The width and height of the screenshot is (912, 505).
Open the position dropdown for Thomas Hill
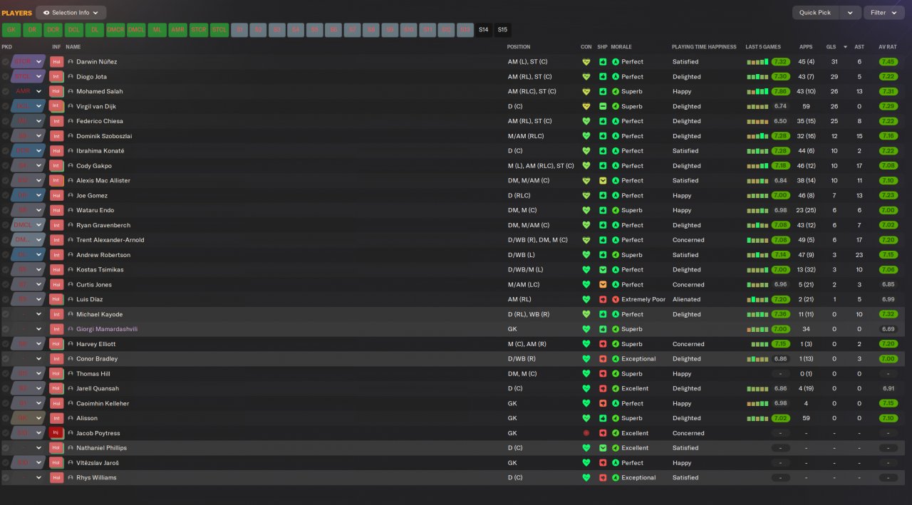[x=39, y=374]
